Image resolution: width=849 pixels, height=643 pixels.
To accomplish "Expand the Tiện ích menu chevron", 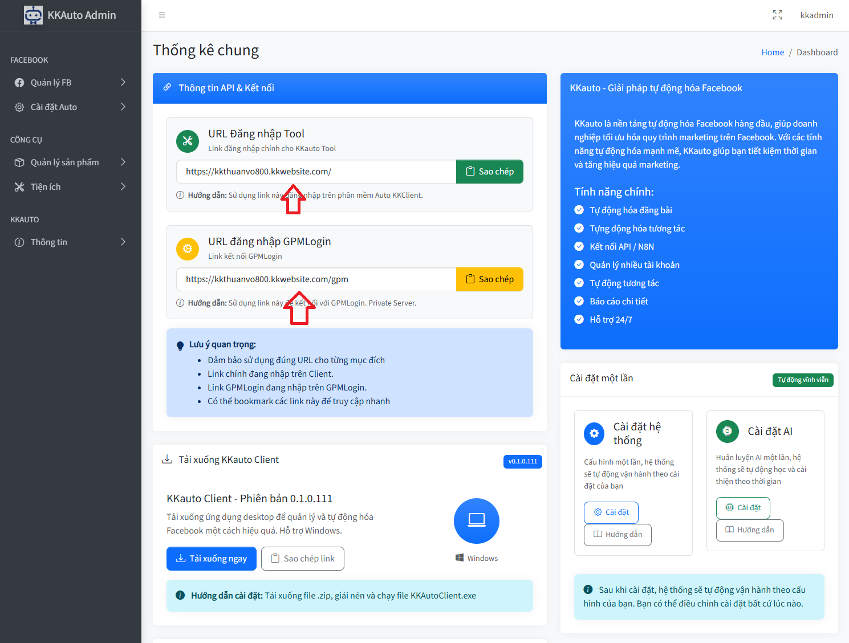I will click(x=123, y=187).
